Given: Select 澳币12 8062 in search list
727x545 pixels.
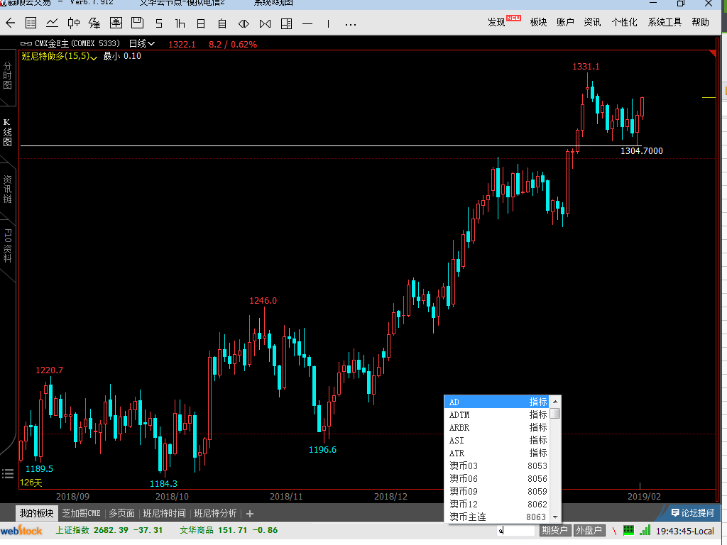Looking at the screenshot, I should pyautogui.click(x=496, y=504).
